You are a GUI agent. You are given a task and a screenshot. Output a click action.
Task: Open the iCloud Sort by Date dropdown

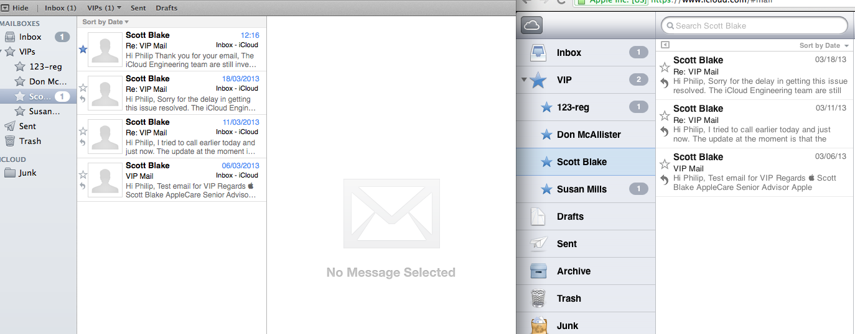(824, 45)
